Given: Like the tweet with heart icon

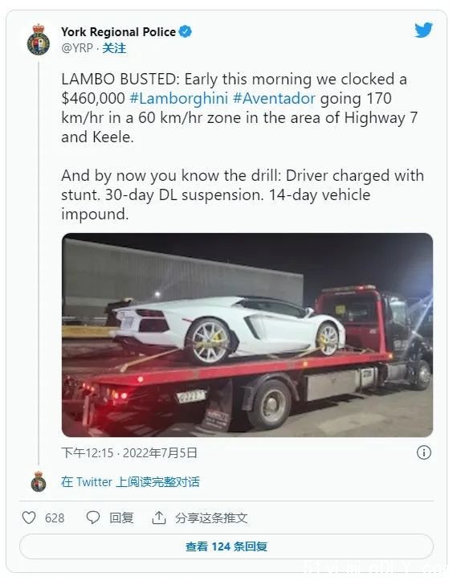Looking at the screenshot, I should [29, 518].
